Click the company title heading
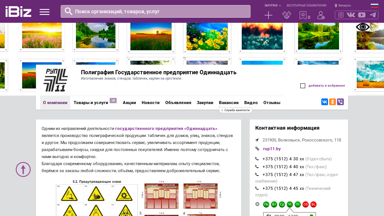The width and height of the screenshot is (384, 216). (x=159, y=72)
